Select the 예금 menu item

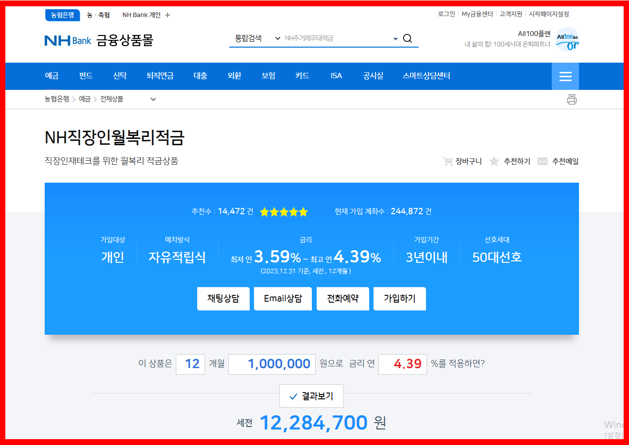51,76
